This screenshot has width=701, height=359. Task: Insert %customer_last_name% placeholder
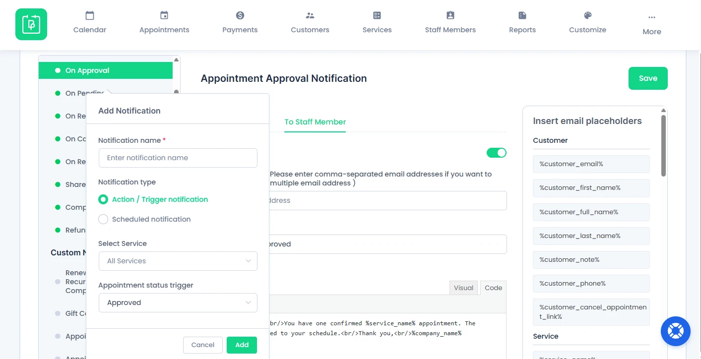(591, 236)
